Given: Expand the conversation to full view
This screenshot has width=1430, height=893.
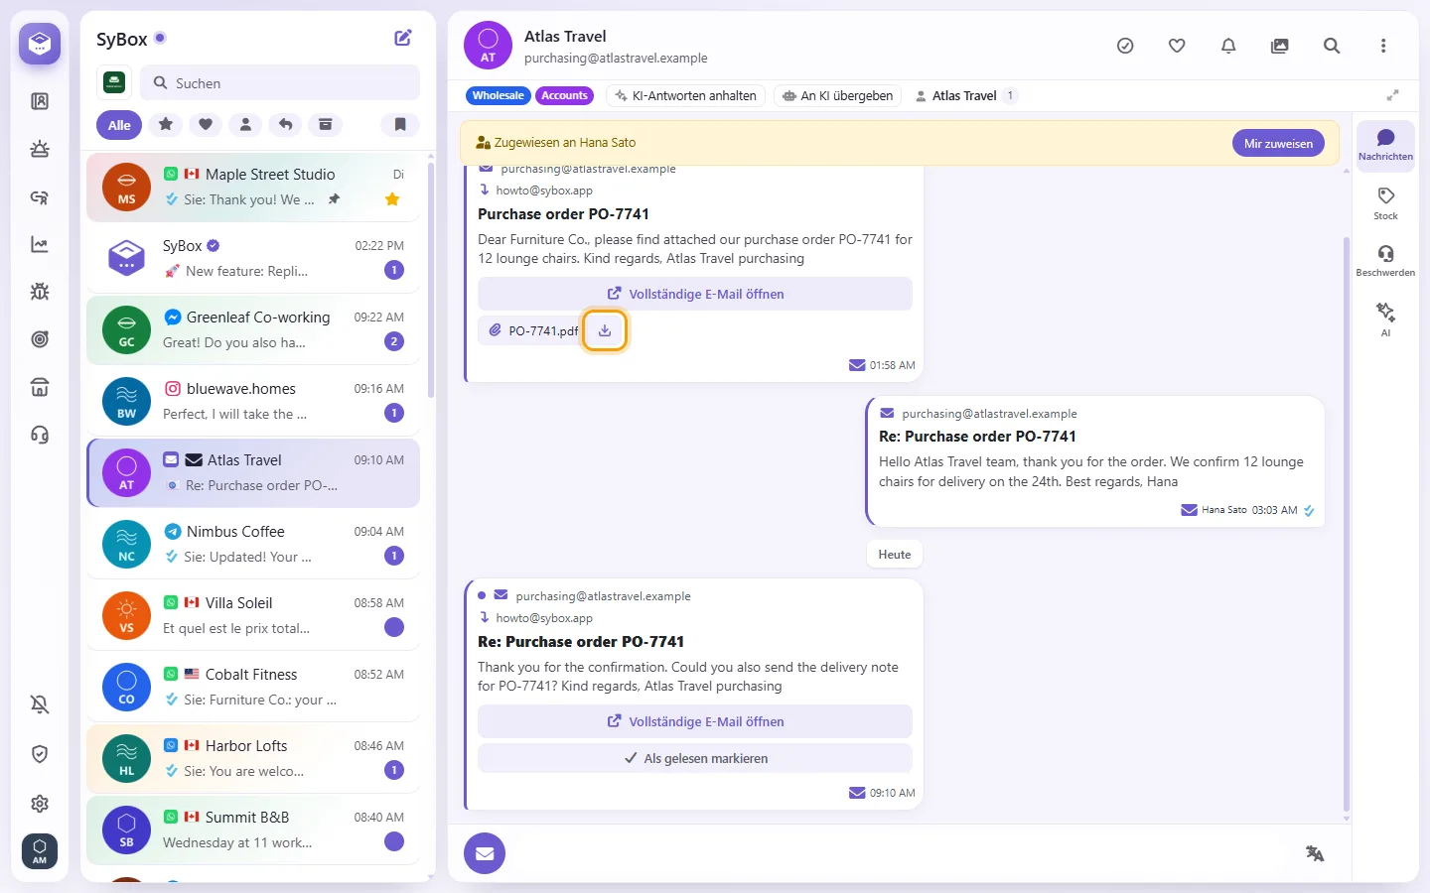Looking at the screenshot, I should [x=1393, y=95].
